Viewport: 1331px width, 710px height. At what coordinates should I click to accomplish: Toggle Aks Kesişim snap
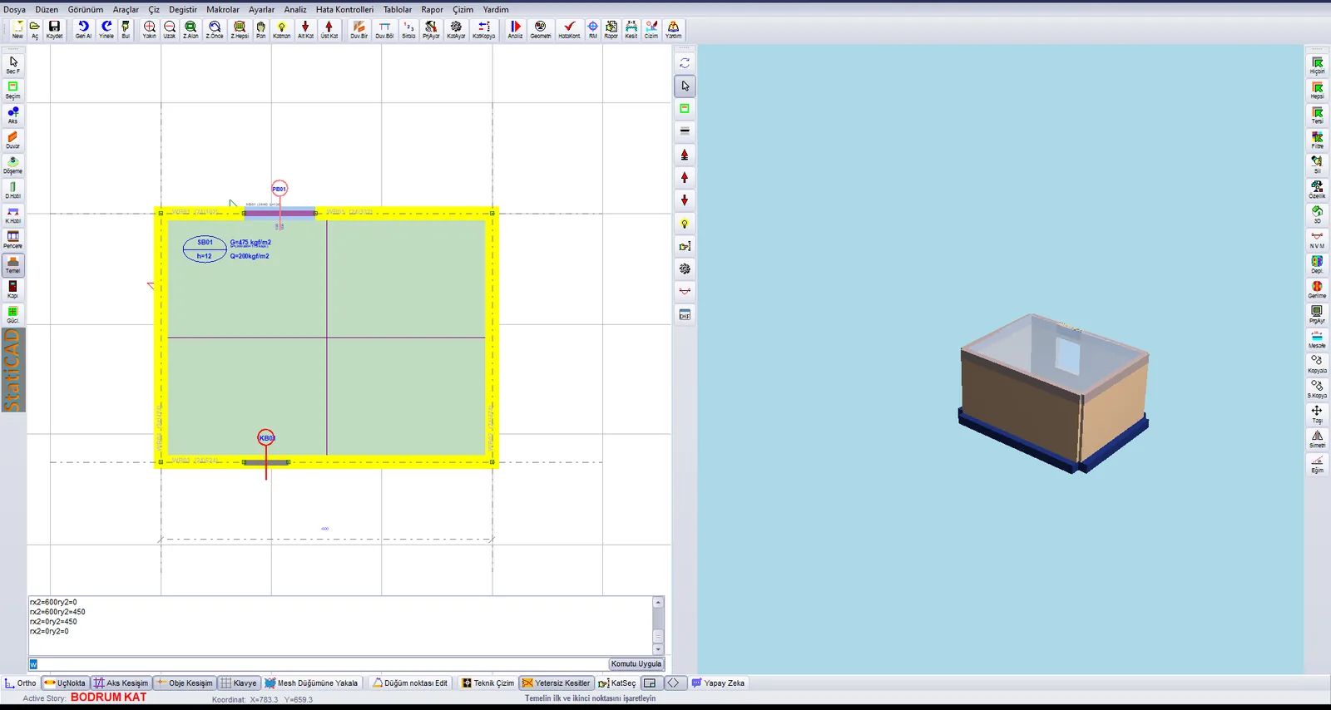point(121,683)
